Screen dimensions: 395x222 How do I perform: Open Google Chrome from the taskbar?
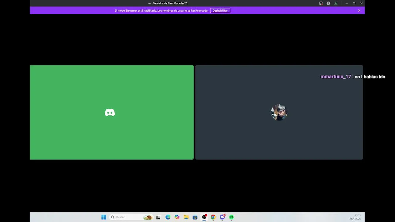[213, 217]
